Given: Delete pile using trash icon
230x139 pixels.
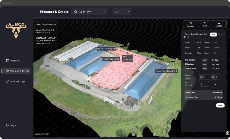Looking at the screenshot, I should (188, 37).
